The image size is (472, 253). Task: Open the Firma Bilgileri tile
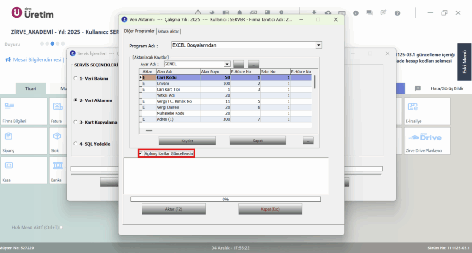tap(24, 112)
